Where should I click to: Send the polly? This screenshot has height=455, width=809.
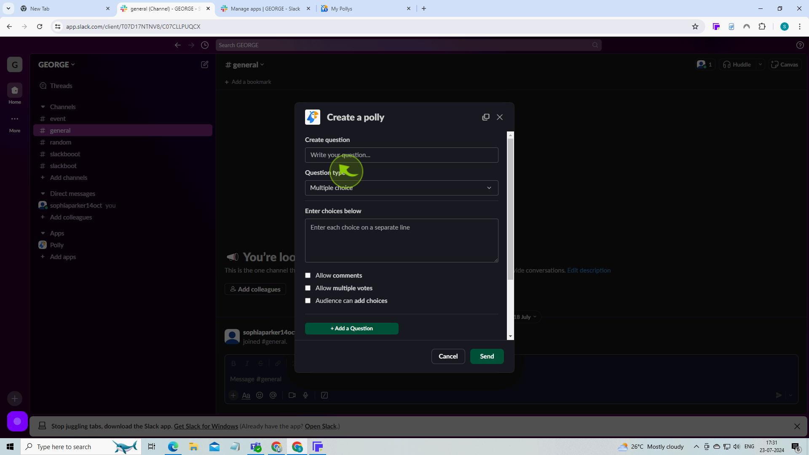[487, 356]
